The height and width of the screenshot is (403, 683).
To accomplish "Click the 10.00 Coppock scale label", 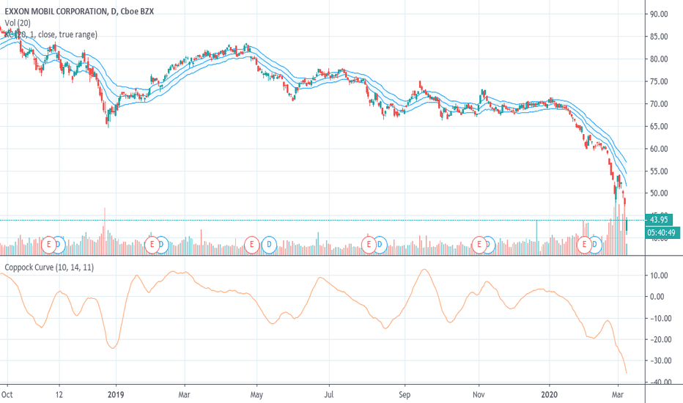I will 659,276.
